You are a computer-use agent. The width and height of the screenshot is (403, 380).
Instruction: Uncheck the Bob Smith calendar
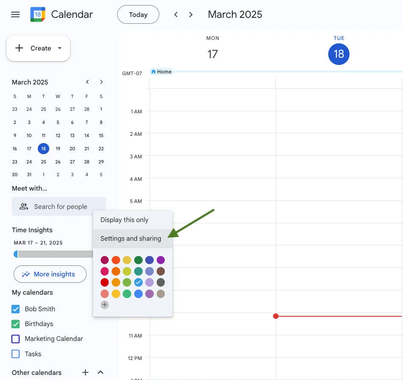click(15, 309)
